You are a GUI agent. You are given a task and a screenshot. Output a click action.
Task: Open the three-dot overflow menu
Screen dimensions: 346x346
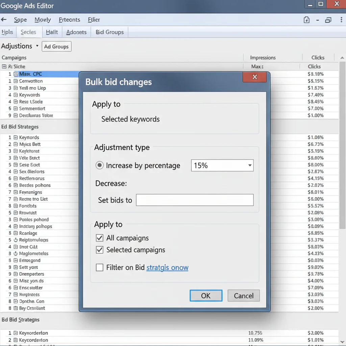click(x=341, y=20)
